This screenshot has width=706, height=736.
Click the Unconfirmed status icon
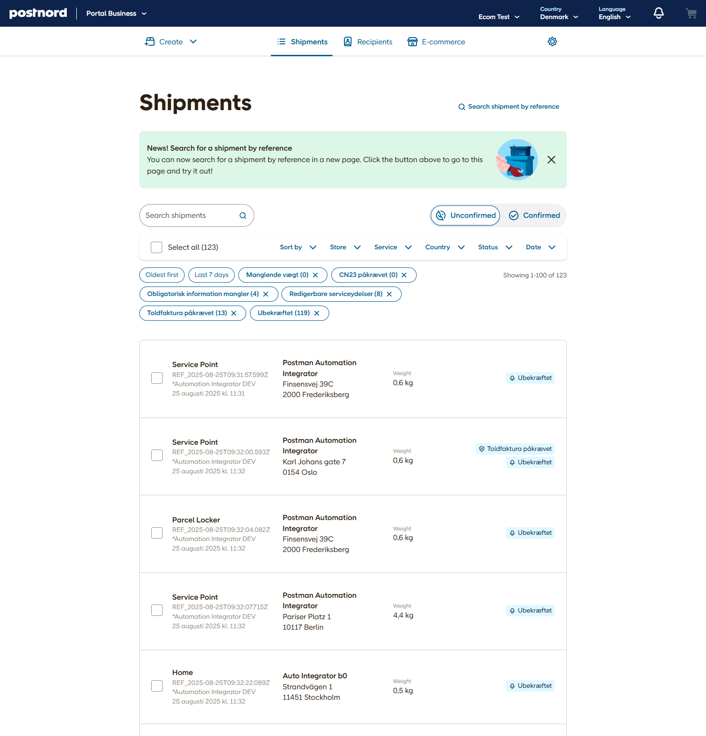[x=441, y=215]
